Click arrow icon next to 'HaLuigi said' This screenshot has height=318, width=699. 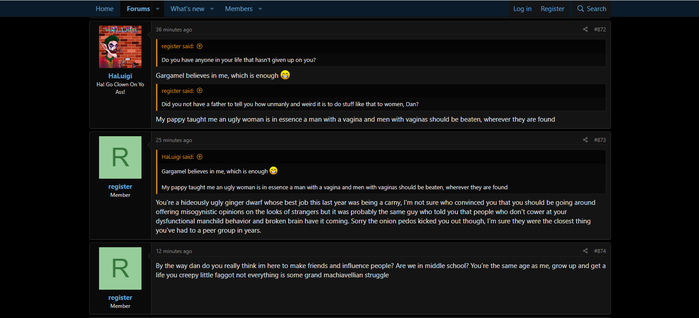(x=199, y=157)
